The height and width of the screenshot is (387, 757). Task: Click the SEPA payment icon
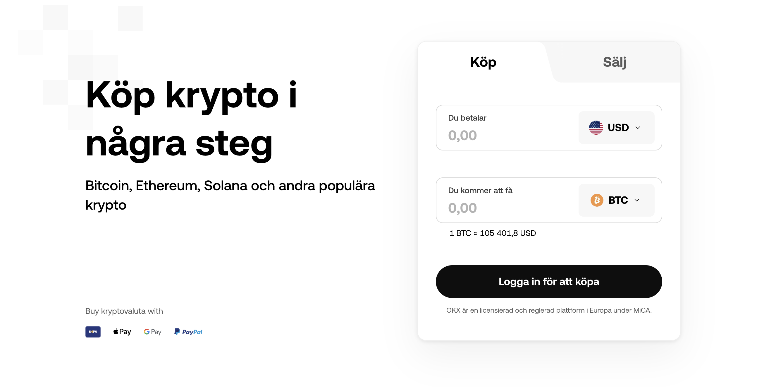(93, 332)
